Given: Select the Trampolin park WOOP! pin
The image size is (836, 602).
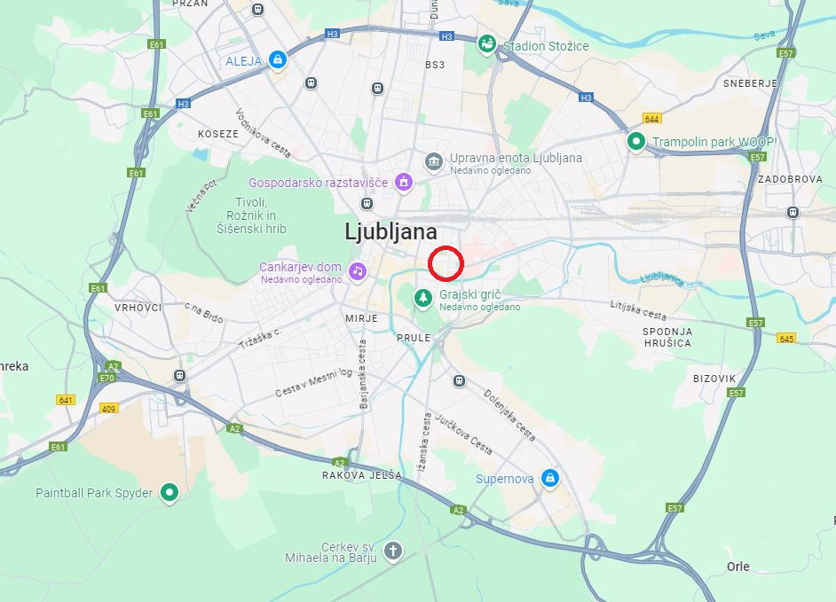Looking at the screenshot, I should (635, 142).
